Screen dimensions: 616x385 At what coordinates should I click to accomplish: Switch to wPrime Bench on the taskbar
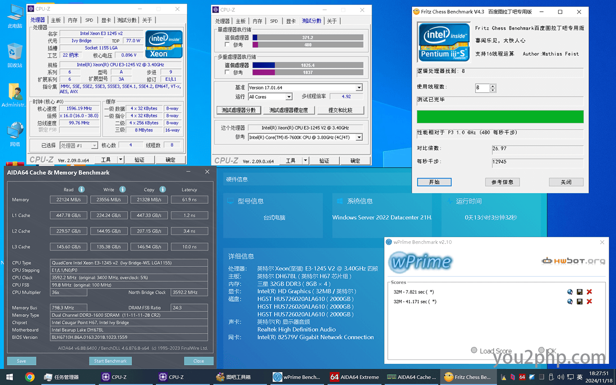point(297,377)
